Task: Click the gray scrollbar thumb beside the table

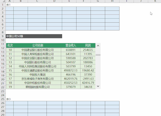Action: point(98,55)
